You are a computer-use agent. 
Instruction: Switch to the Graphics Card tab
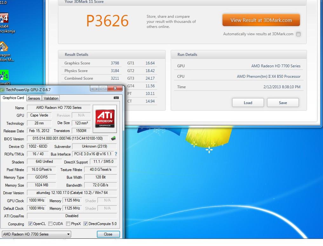(x=13, y=98)
